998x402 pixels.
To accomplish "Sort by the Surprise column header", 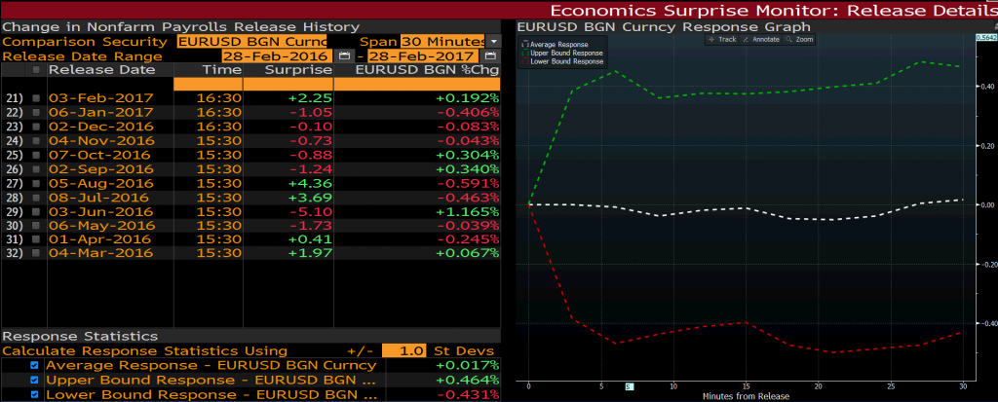I will [298, 69].
